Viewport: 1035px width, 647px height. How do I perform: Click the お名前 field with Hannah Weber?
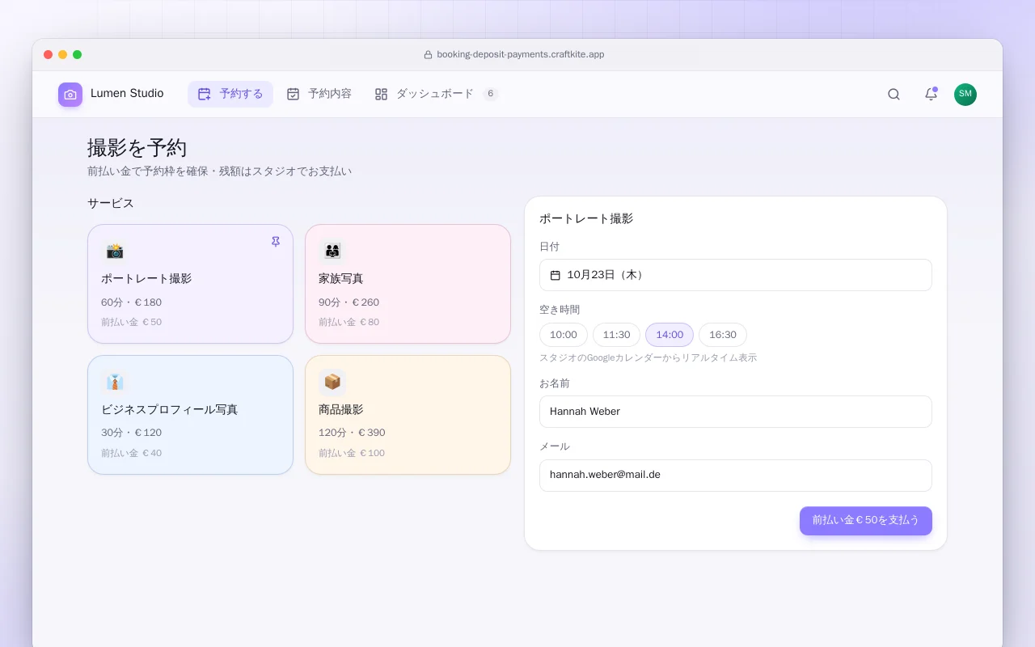(736, 412)
